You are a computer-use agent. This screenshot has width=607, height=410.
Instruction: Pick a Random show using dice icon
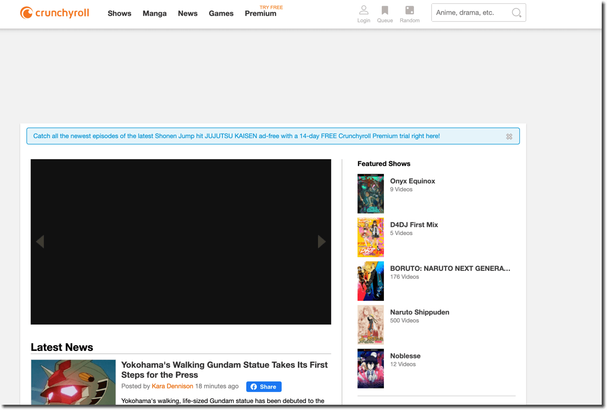point(410,14)
